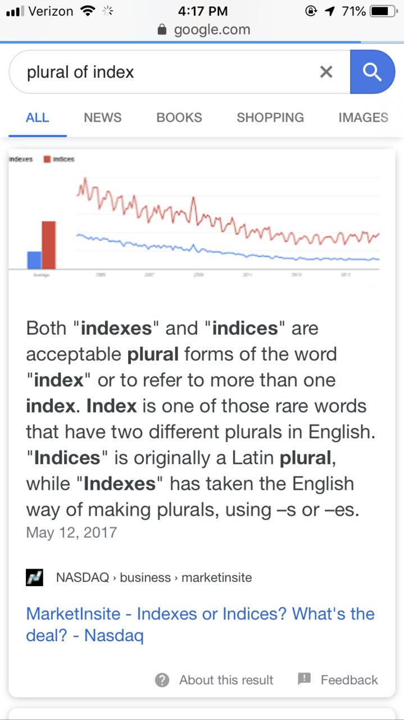Tap the blue search magnifier button
Image resolution: width=404 pixels, height=720 pixels.
(x=373, y=71)
